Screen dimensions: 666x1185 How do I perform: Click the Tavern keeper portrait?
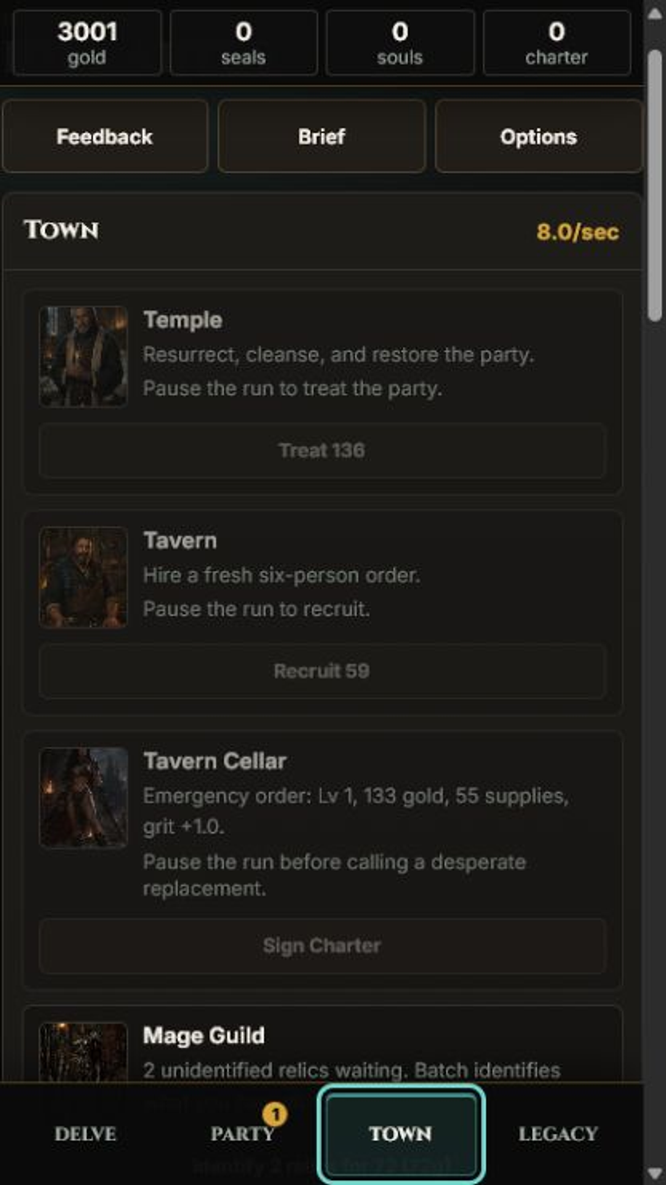pyautogui.click(x=83, y=577)
